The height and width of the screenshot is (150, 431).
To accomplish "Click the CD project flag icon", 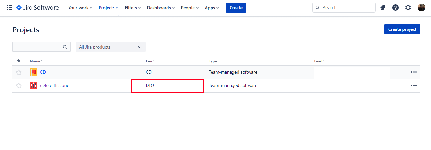I will [34, 72].
